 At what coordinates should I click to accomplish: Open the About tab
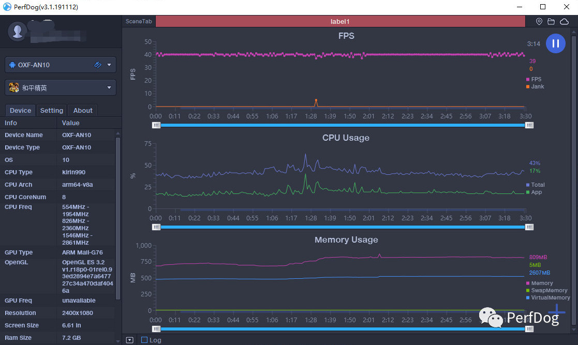(x=83, y=110)
